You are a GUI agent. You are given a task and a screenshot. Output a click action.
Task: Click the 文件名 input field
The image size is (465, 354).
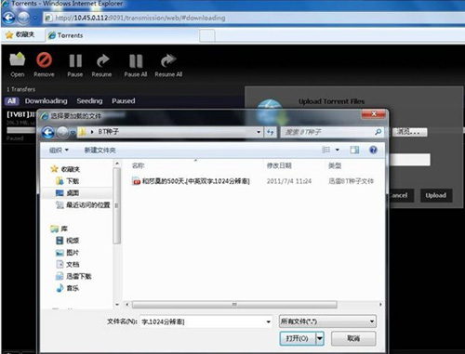202,321
